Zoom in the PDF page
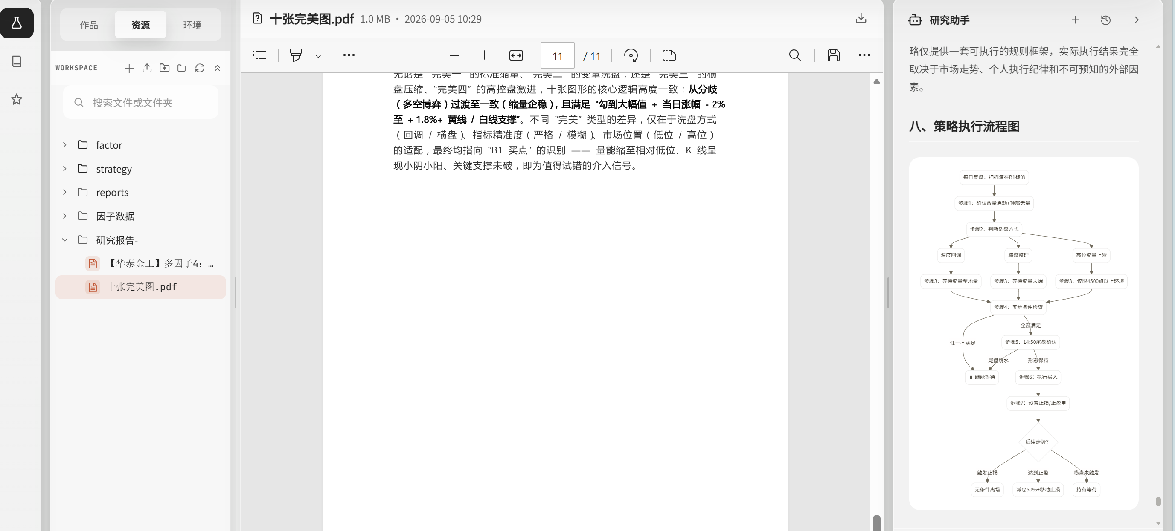This screenshot has width=1175, height=531. (x=484, y=55)
